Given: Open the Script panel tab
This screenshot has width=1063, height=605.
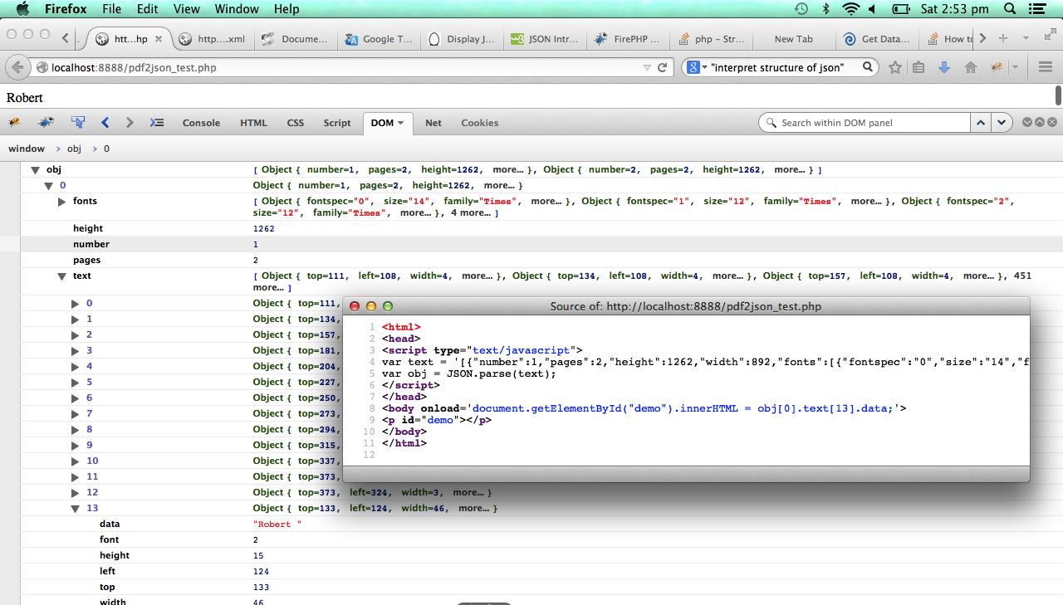Looking at the screenshot, I should coord(337,123).
